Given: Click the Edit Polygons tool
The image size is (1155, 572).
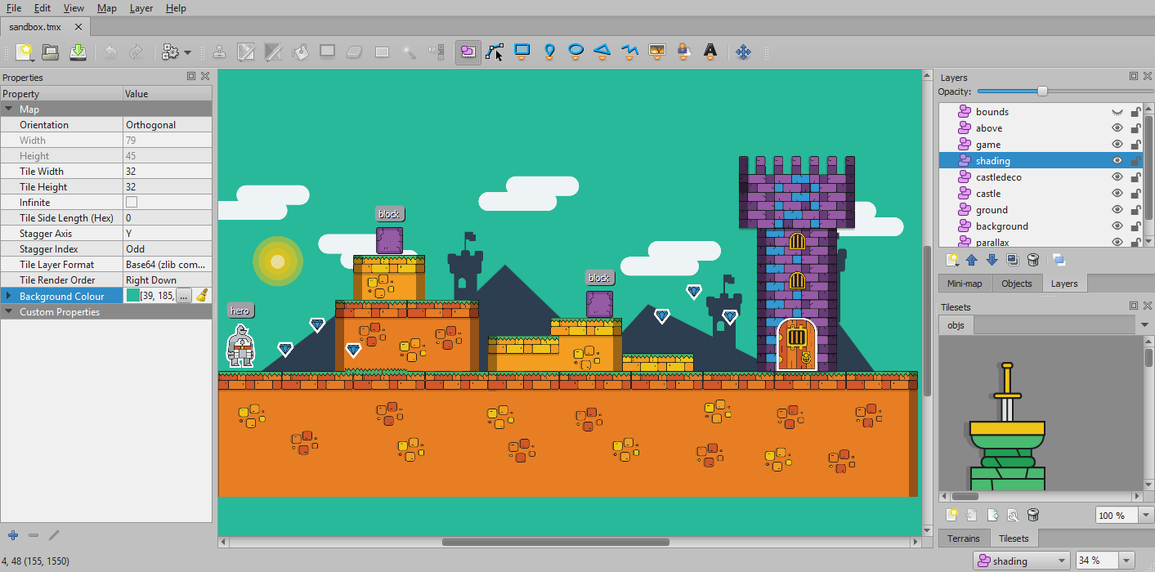Looking at the screenshot, I should [x=495, y=51].
